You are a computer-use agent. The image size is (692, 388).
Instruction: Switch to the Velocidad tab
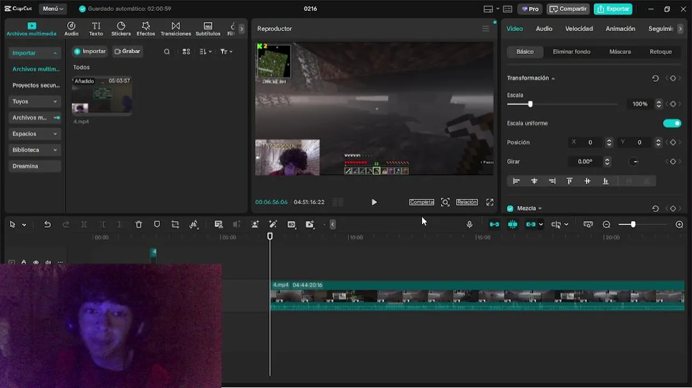[579, 29]
